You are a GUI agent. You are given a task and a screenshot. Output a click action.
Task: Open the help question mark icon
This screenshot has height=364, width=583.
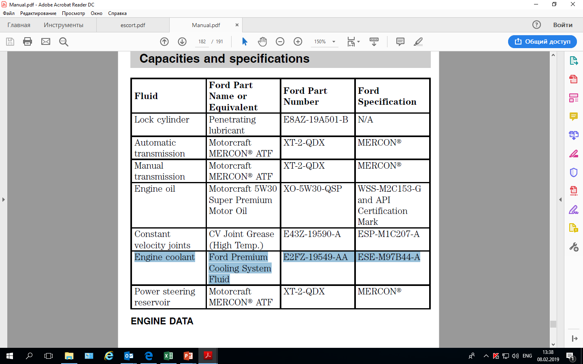tap(536, 25)
